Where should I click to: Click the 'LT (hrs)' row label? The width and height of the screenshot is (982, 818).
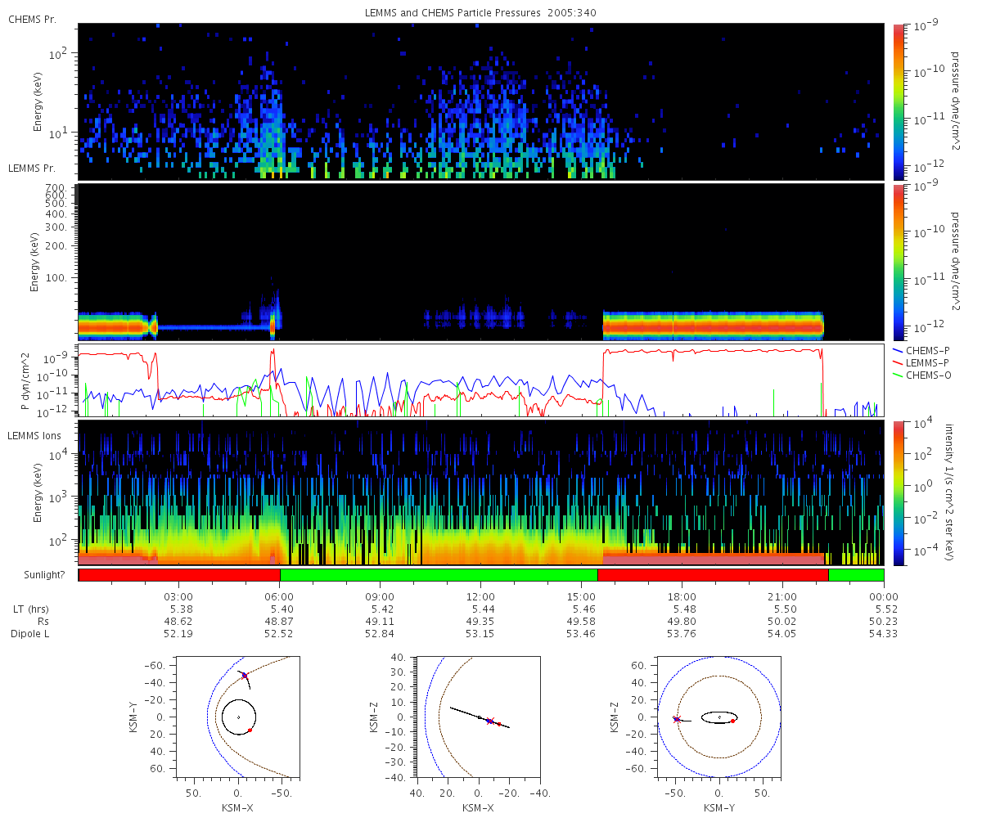[31, 609]
